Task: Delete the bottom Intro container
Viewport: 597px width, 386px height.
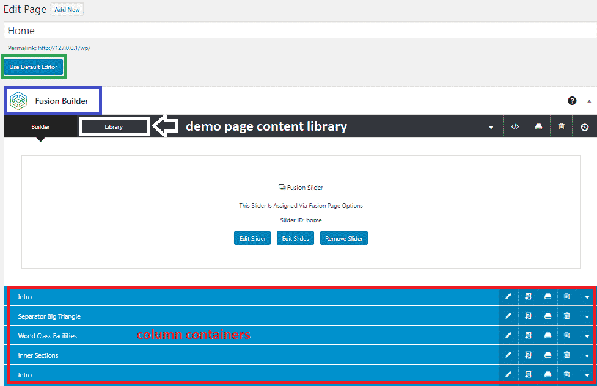Action: [x=567, y=374]
